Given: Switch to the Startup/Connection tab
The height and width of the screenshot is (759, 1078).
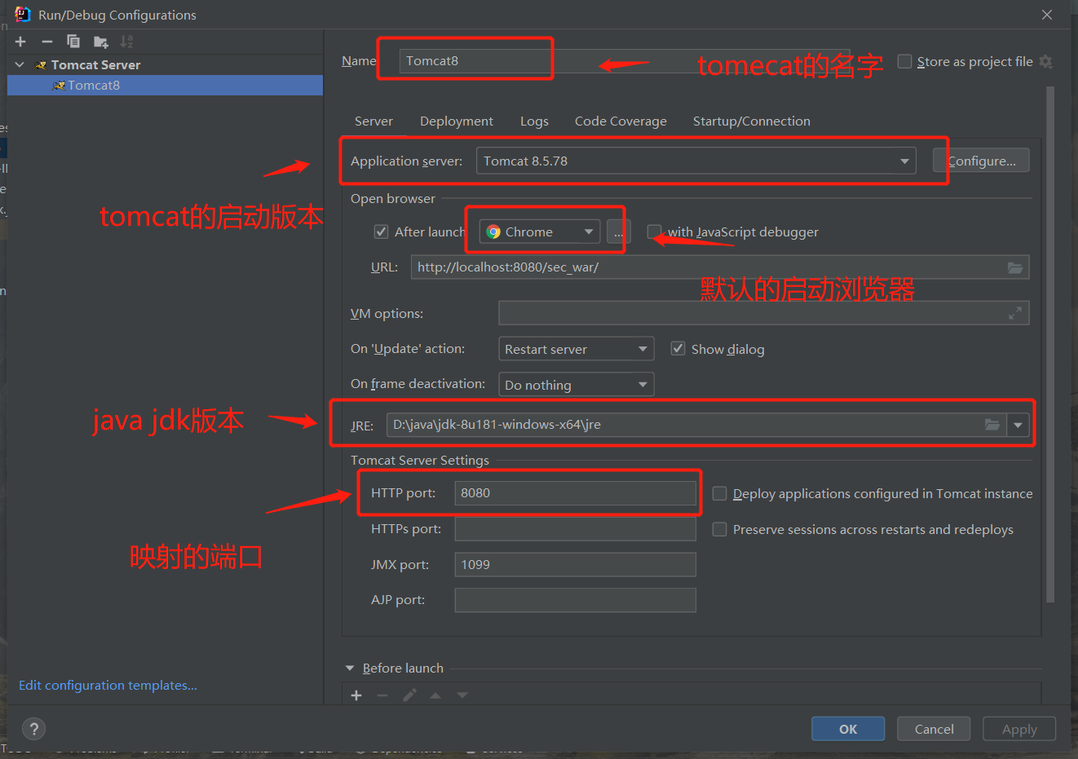Looking at the screenshot, I should tap(752, 121).
